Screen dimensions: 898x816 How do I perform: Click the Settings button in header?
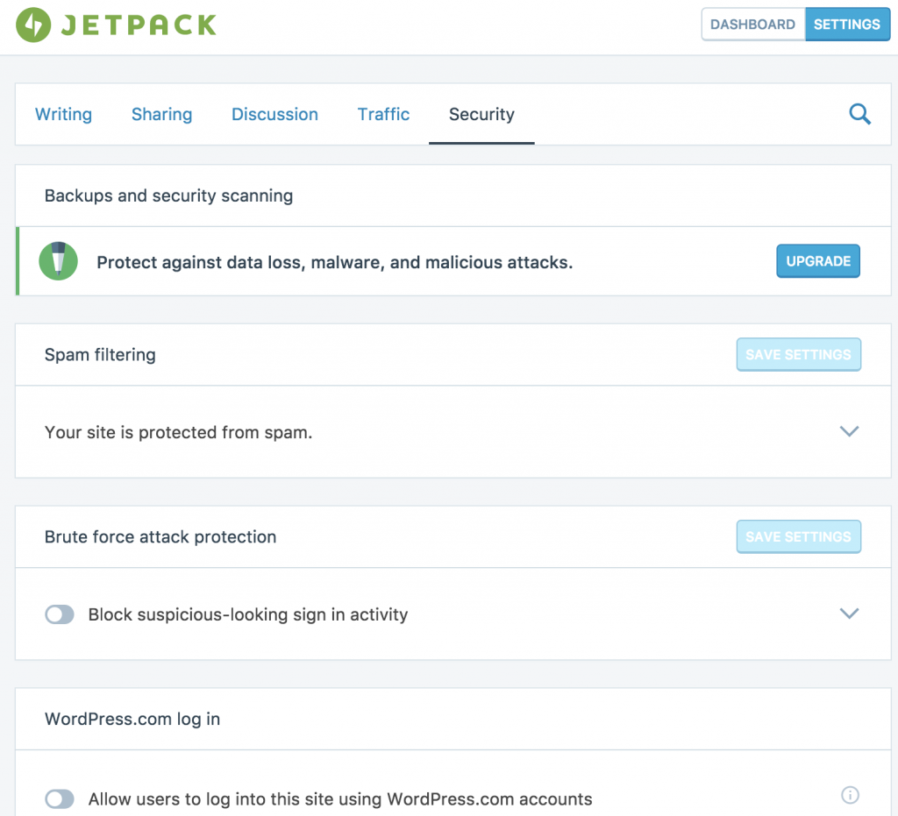coord(846,25)
